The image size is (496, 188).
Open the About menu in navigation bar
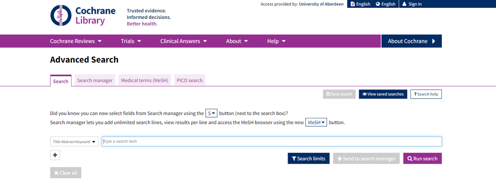click(237, 41)
